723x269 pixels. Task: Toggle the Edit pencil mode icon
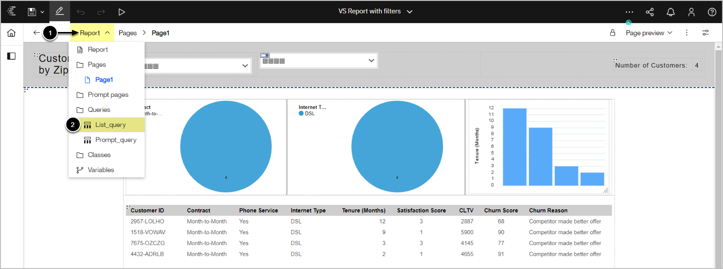pos(60,12)
